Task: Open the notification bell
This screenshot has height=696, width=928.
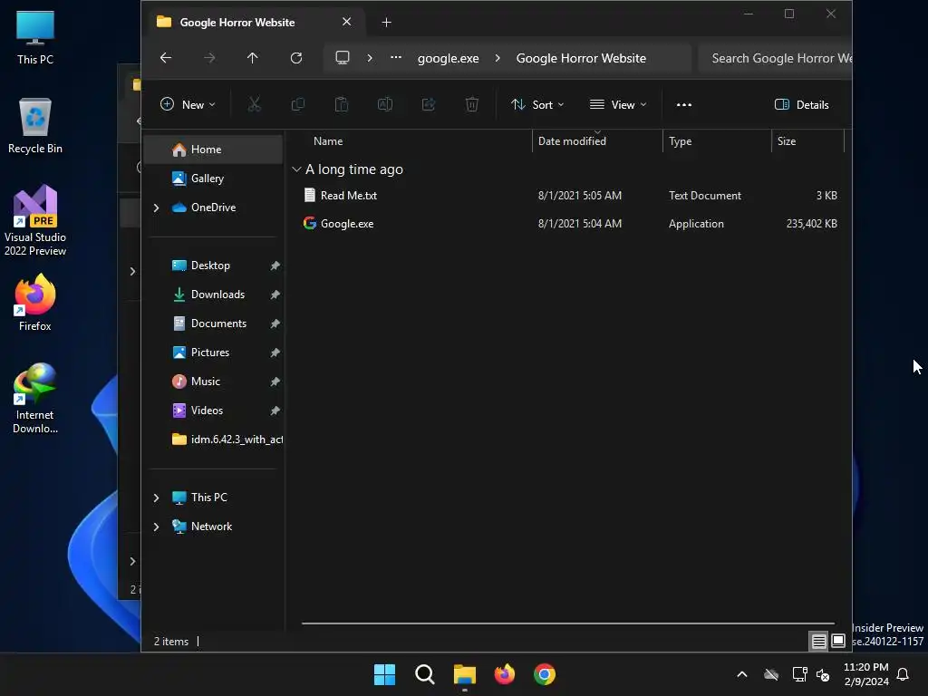Action: point(903,674)
